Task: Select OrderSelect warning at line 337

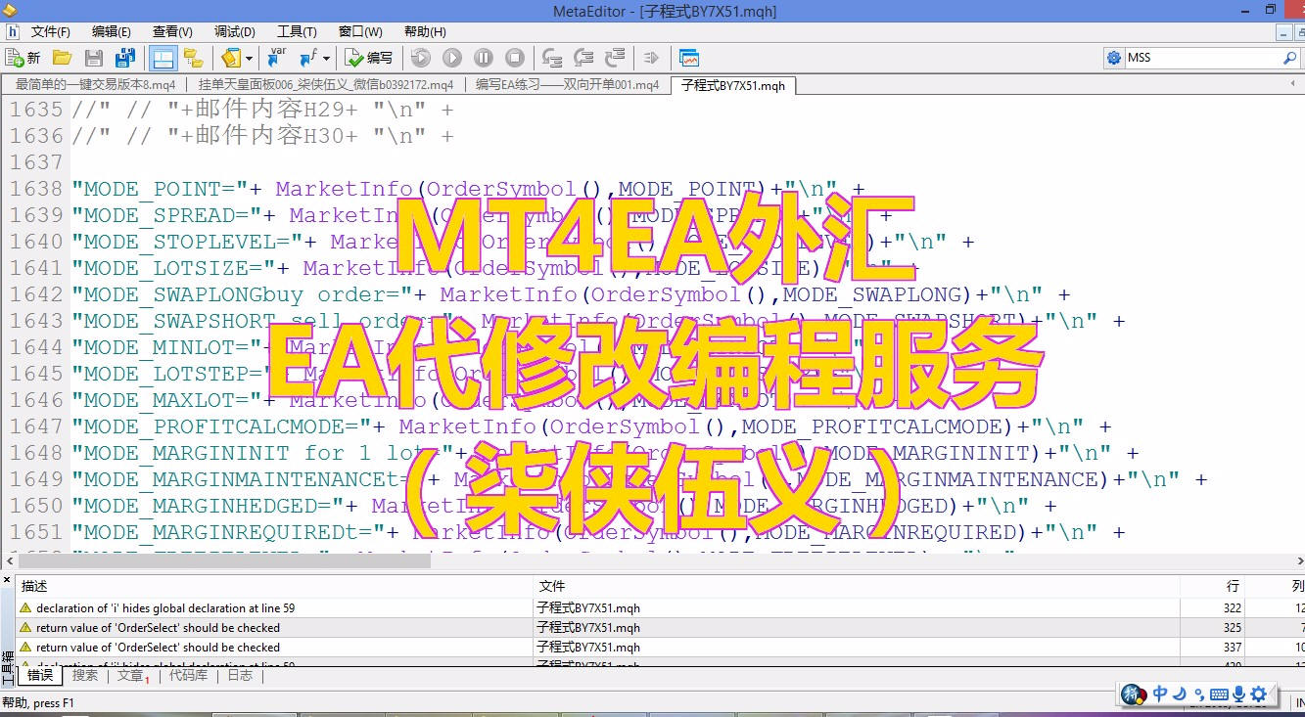Action: coord(660,647)
